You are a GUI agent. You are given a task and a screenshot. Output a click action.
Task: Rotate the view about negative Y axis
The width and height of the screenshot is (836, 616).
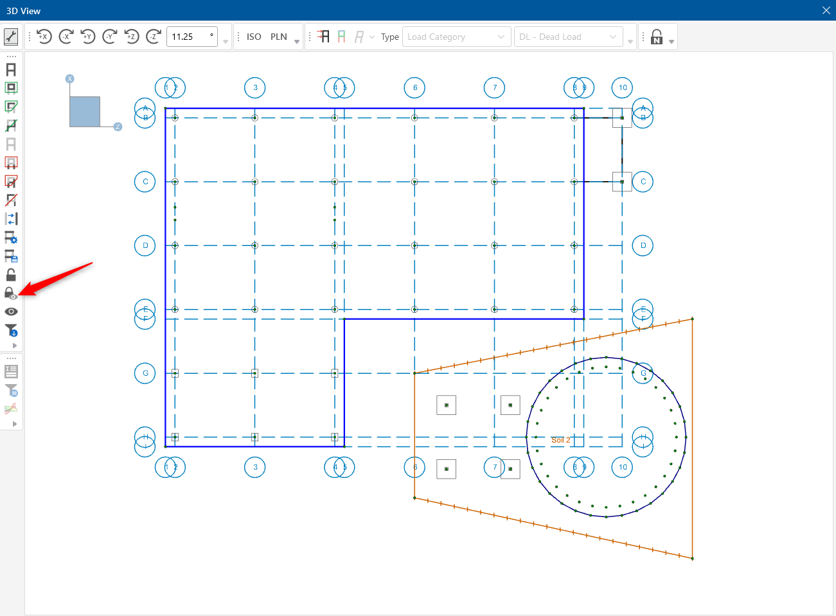[110, 37]
